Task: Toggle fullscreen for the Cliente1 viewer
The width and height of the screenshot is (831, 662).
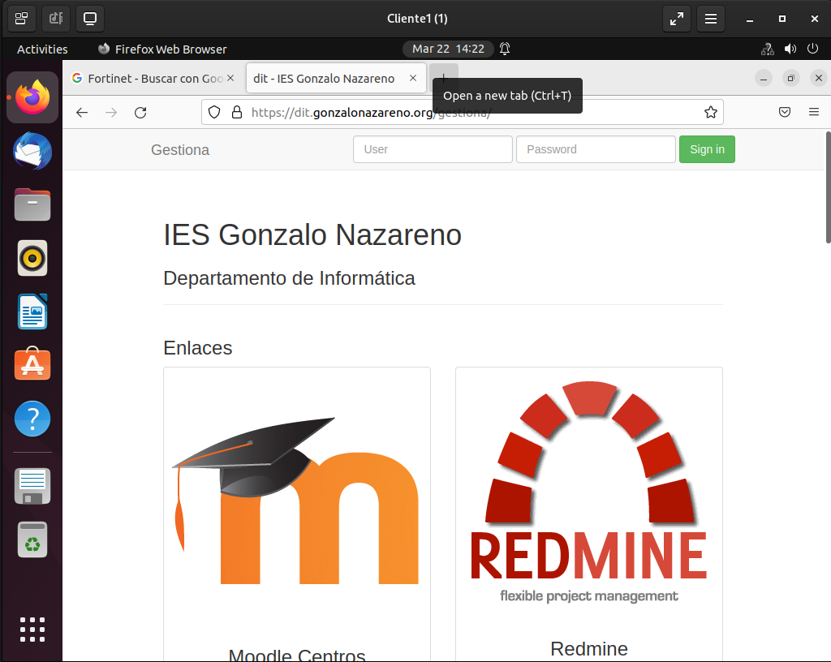Action: (x=677, y=19)
